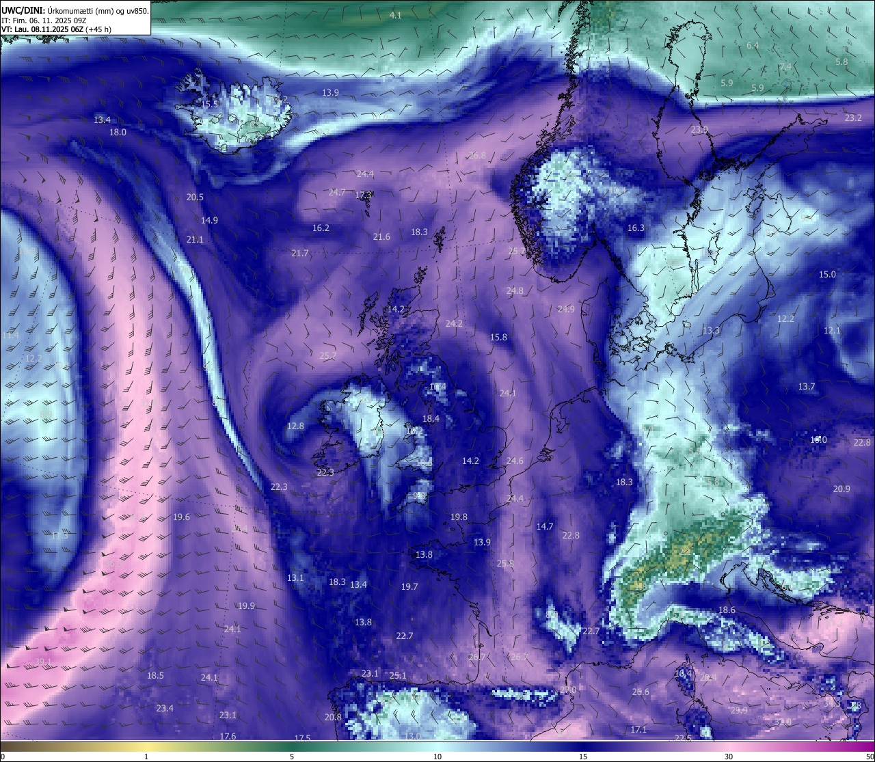Click the 16.3 value label

click(636, 228)
